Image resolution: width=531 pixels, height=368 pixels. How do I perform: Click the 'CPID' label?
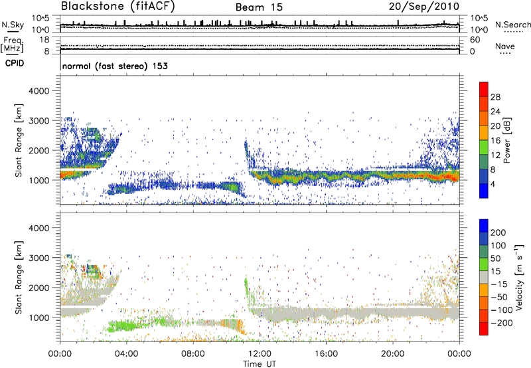coord(15,63)
